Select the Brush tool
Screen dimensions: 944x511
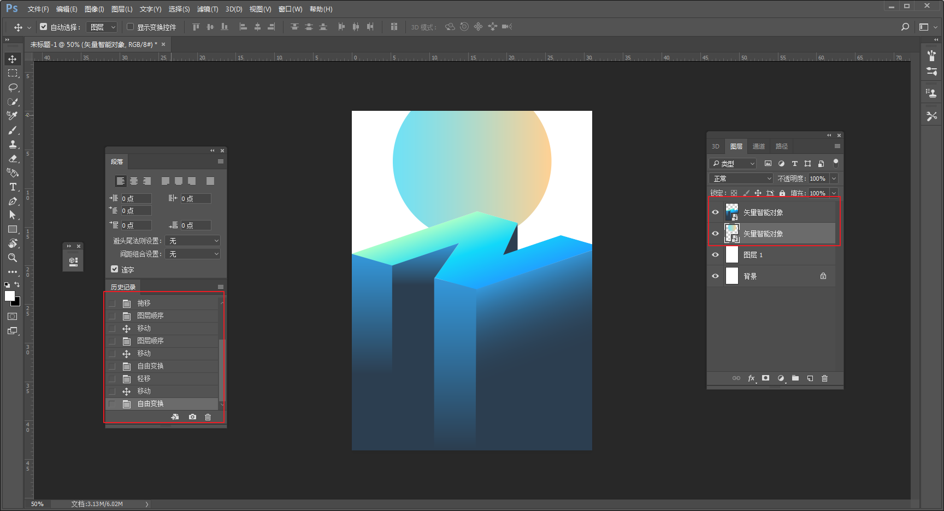(x=13, y=130)
